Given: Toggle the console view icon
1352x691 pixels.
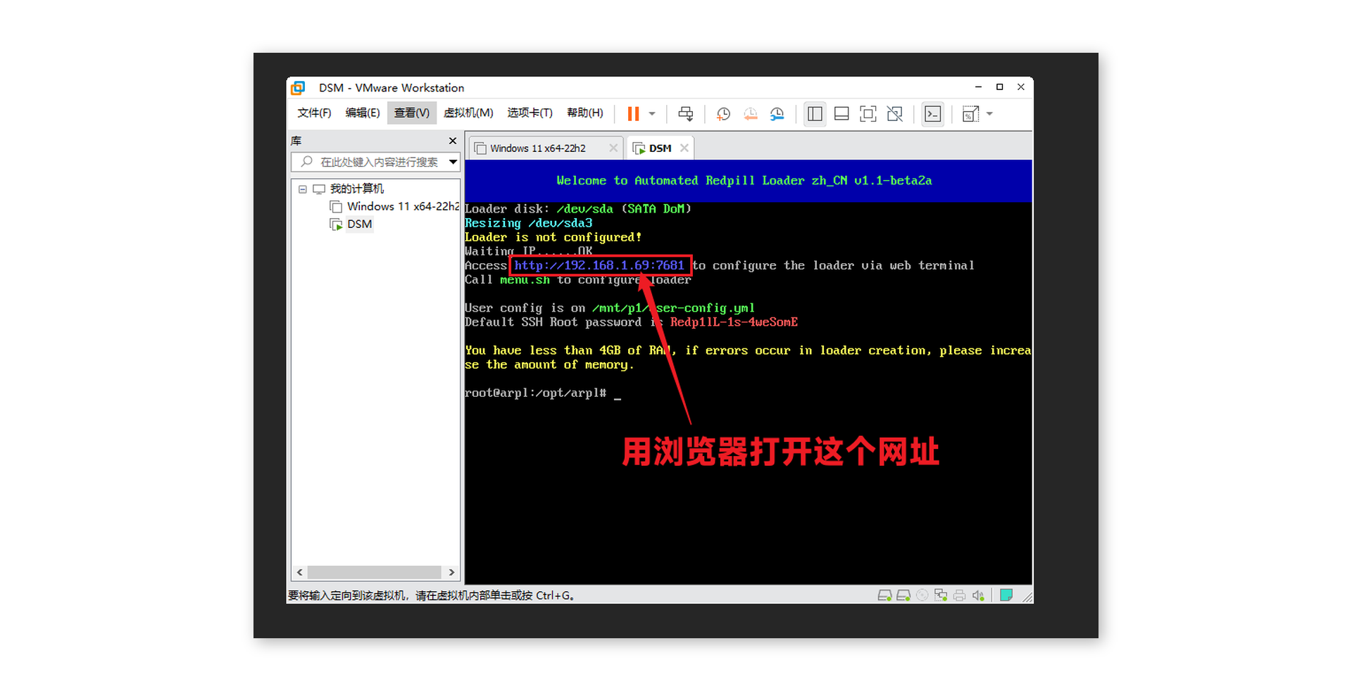Looking at the screenshot, I should (x=933, y=114).
